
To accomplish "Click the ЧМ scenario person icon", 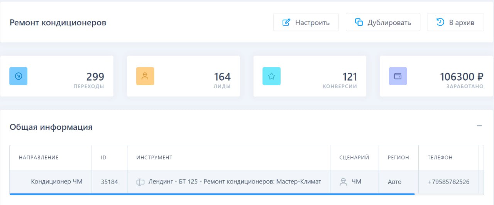I will 343,182.
